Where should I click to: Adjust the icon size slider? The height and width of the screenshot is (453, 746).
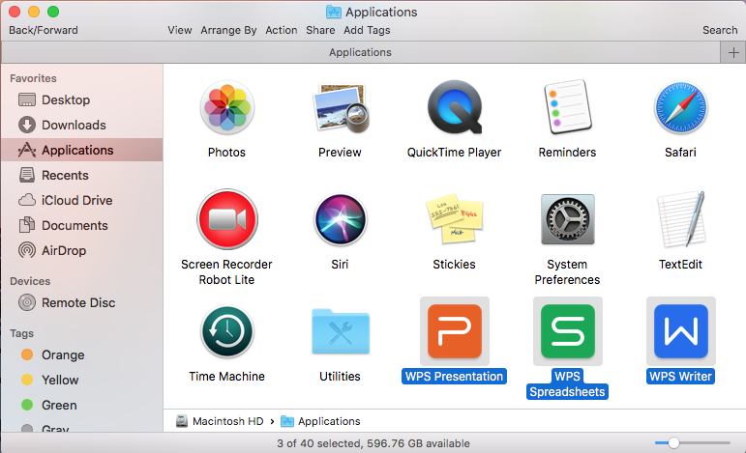[673, 443]
